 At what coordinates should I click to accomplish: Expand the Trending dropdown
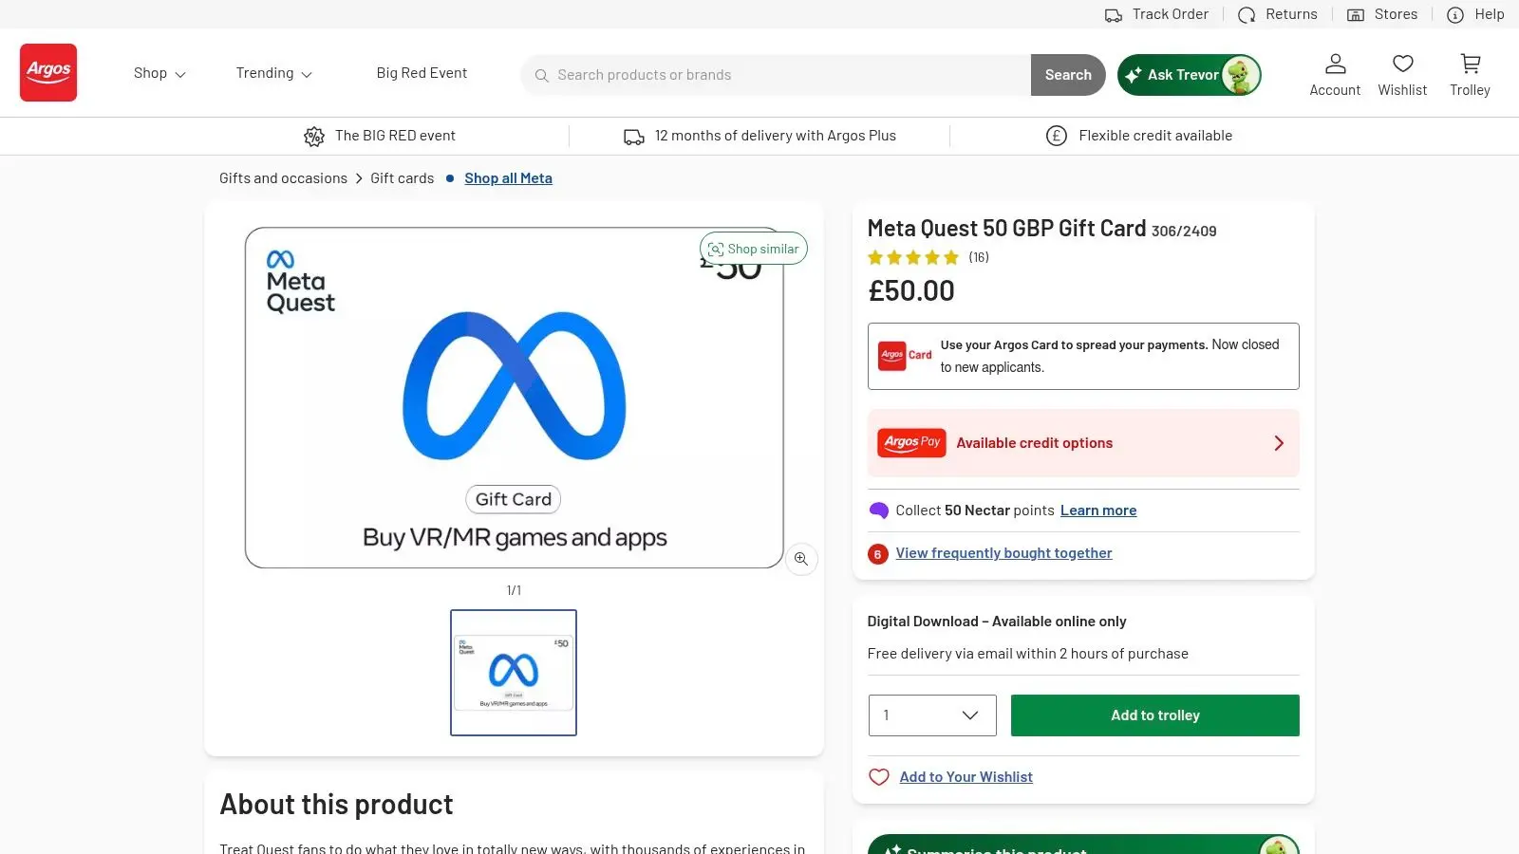point(273,73)
